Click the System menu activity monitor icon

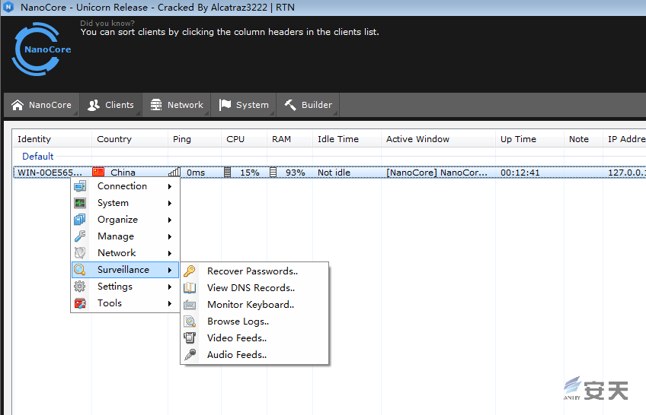coord(80,203)
